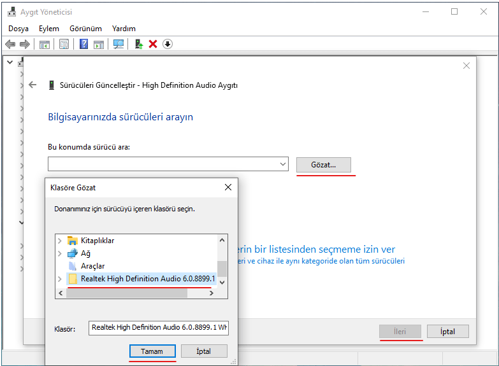Click the vertical scrollbar thumb in folder tree
Image resolution: width=499 pixels, height=366 pixels.
[222, 269]
